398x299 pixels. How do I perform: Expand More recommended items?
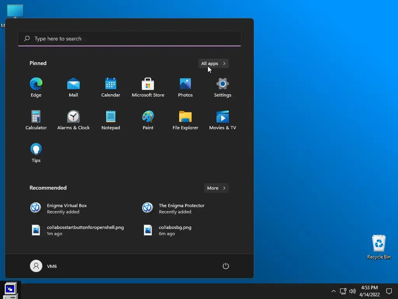(216, 188)
